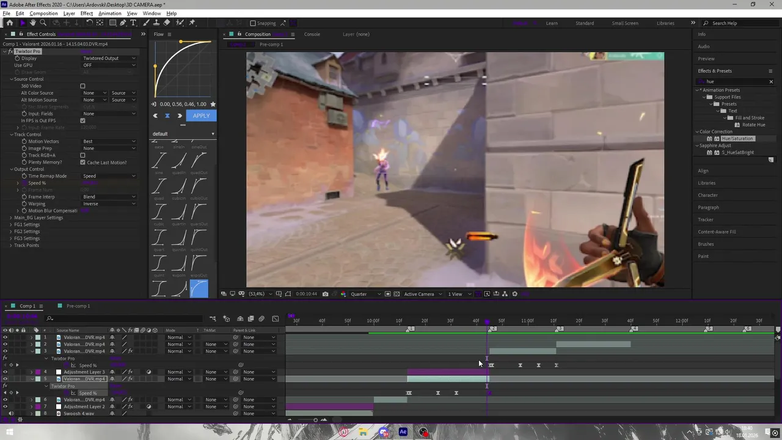Open Adobe After Effects in the taskbar
The image size is (782, 440).
[x=403, y=432]
